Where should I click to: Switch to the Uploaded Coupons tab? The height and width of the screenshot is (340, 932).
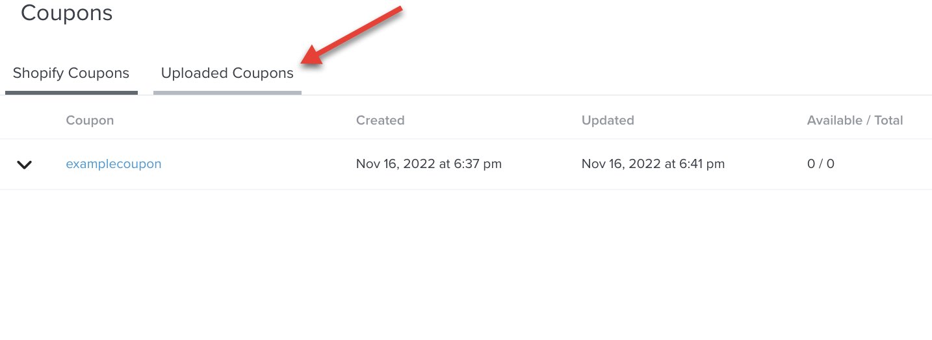pos(227,73)
